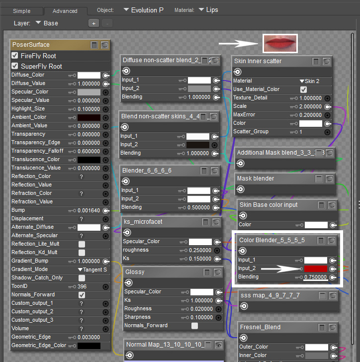Image resolution: width=360 pixels, height=362 pixels.
Task: Toggle the FireFly Root checkbox
Action: pyautogui.click(x=15, y=56)
